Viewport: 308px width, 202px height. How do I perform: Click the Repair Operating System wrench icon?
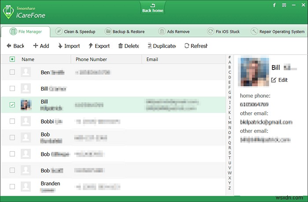click(254, 31)
